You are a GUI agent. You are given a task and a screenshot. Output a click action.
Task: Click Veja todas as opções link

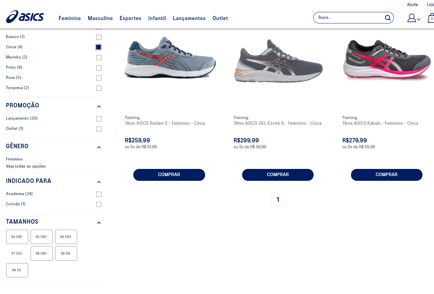[26, 166]
